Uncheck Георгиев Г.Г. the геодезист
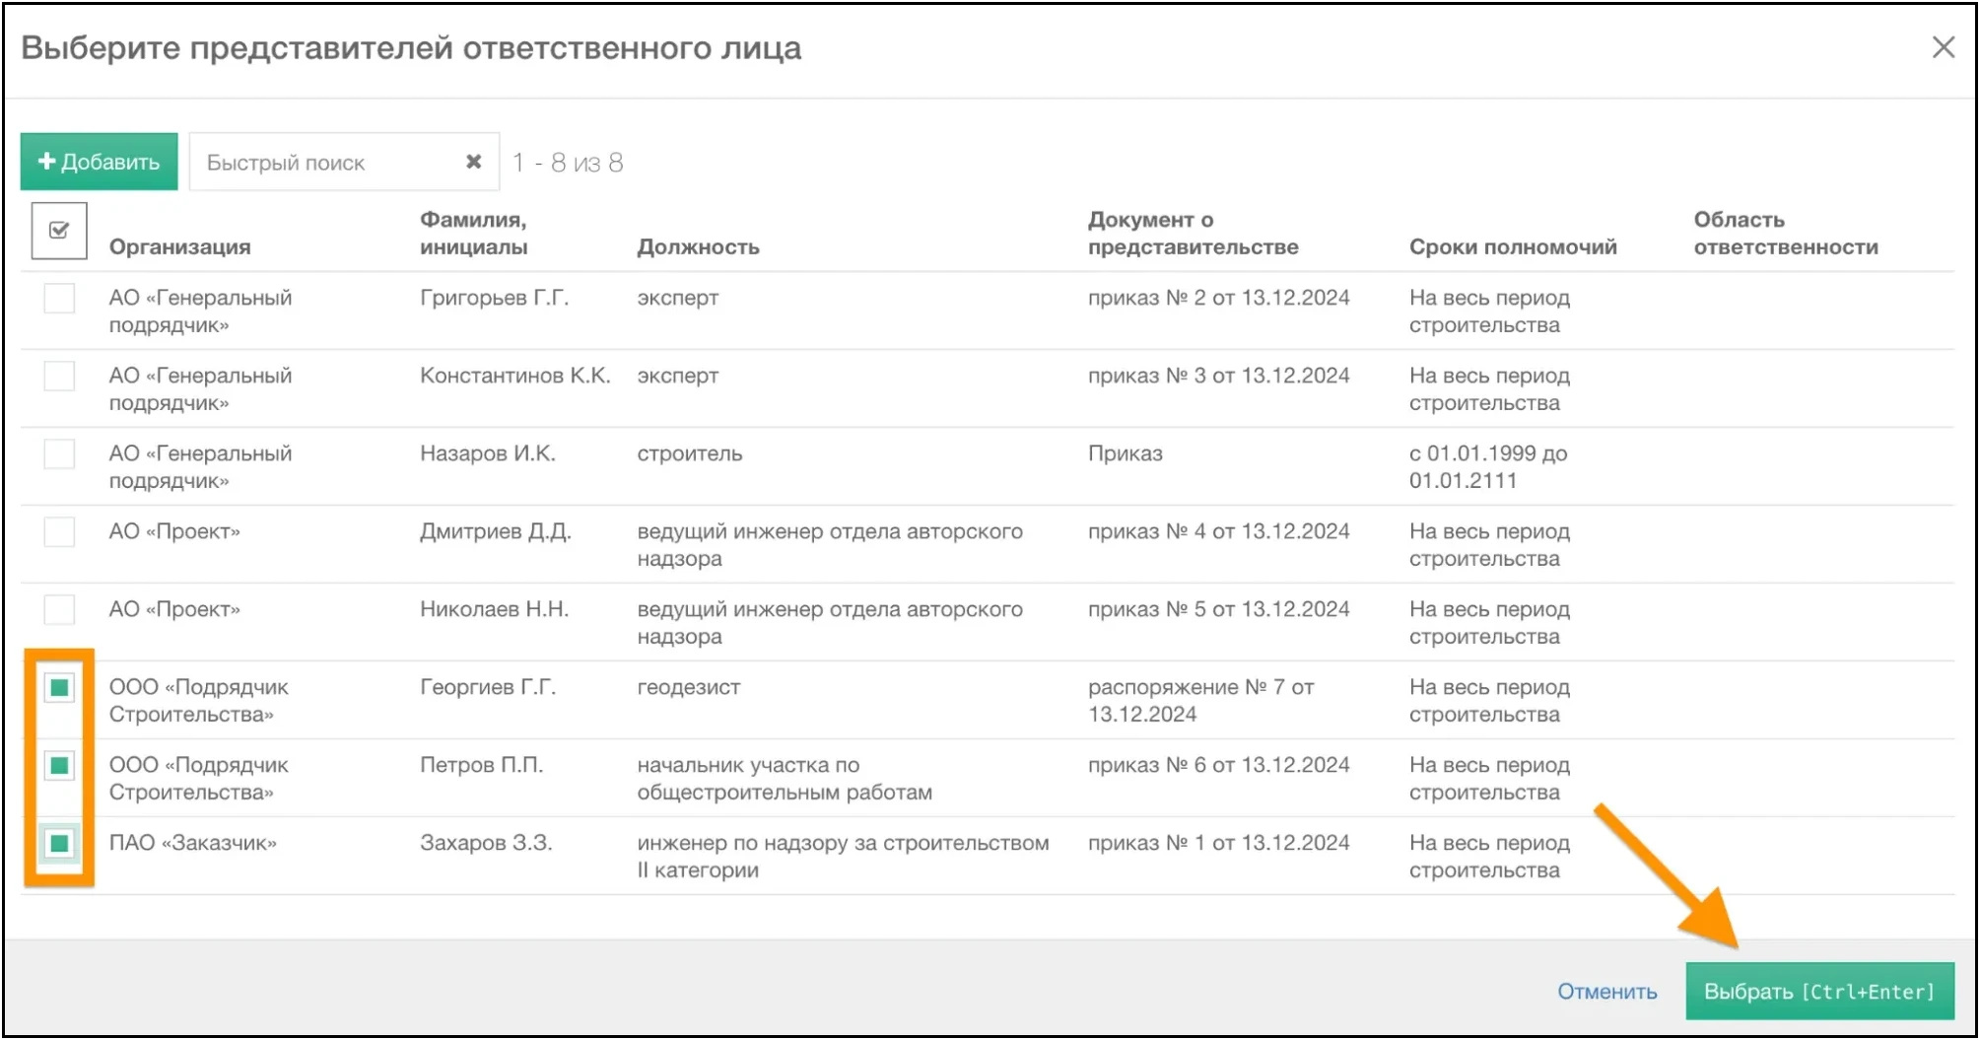 (x=61, y=687)
